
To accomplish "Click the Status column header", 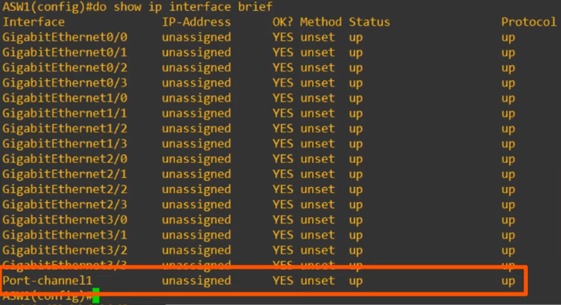I will tap(369, 22).
